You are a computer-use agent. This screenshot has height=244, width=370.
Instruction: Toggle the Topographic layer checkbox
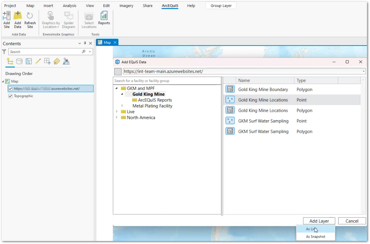click(x=10, y=96)
